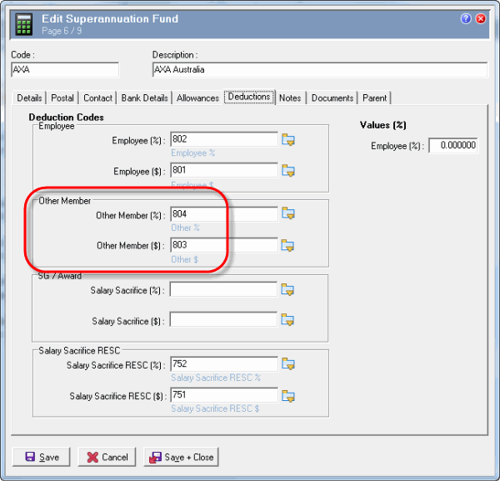Open lookup folder for Employee ($) code

[289, 171]
